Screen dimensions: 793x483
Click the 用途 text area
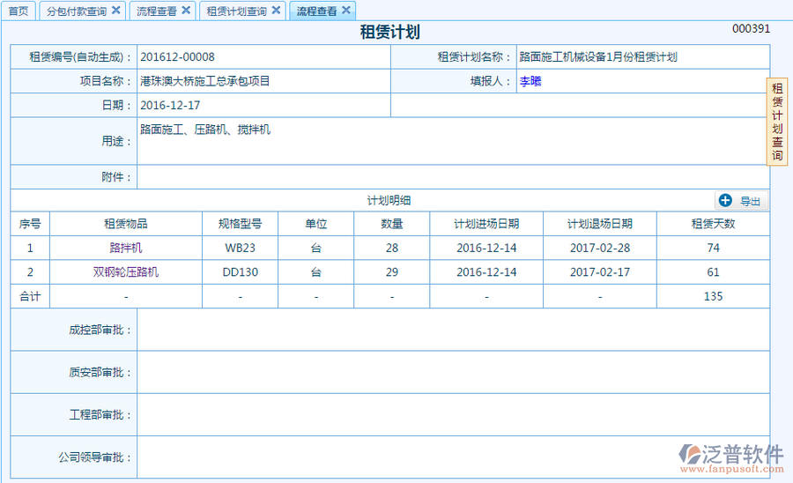[x=453, y=141]
